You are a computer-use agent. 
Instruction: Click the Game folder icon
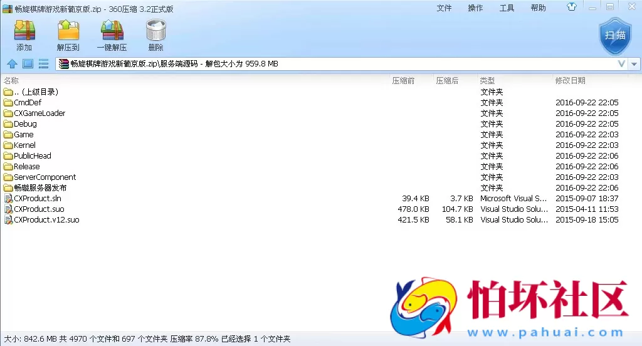(x=8, y=134)
